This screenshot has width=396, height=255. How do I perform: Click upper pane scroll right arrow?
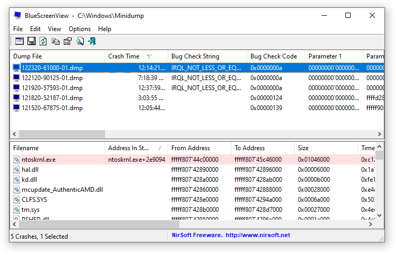tap(379, 134)
